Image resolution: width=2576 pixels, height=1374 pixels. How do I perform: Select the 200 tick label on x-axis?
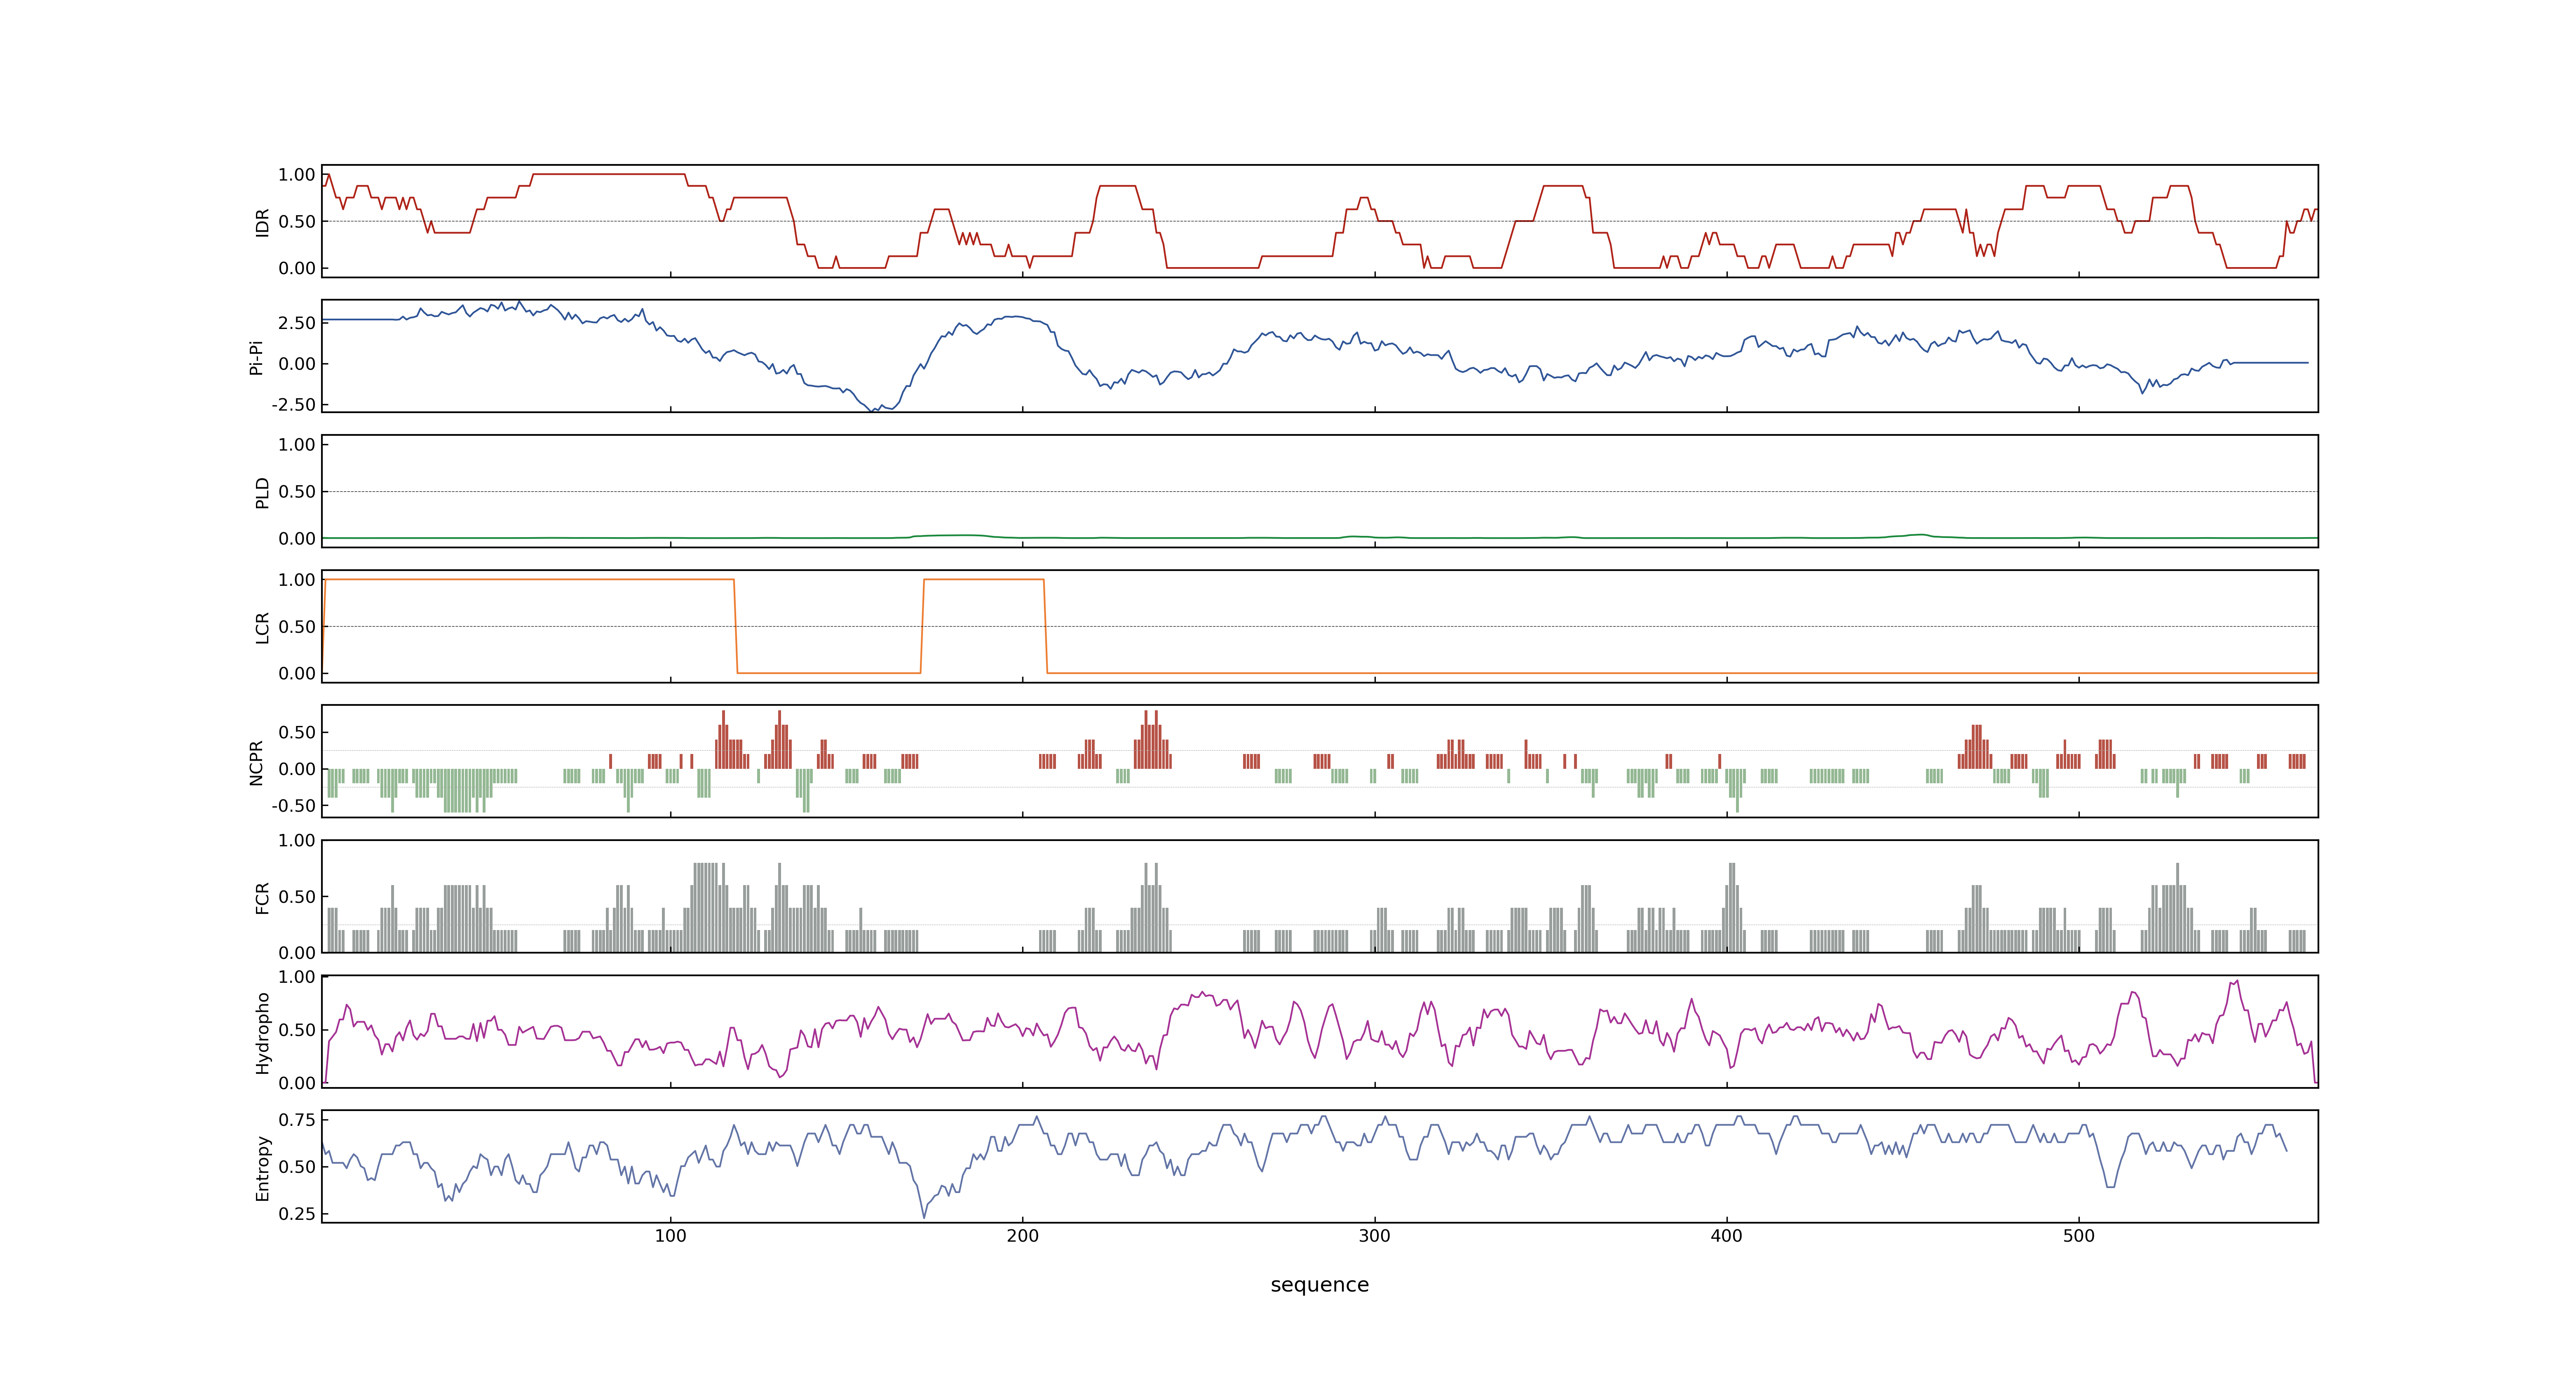point(1022,1236)
